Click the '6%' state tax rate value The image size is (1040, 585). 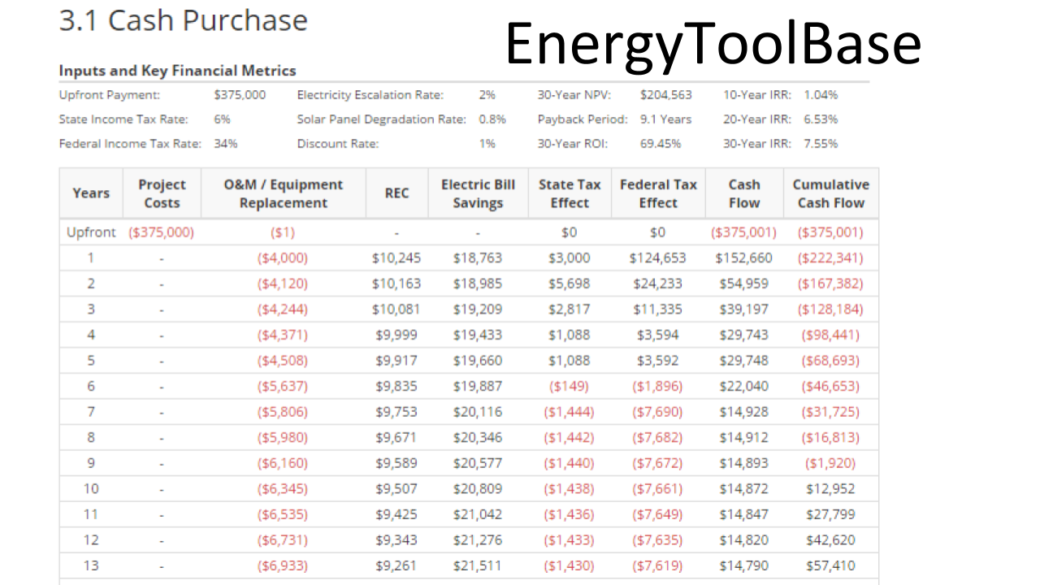[223, 119]
